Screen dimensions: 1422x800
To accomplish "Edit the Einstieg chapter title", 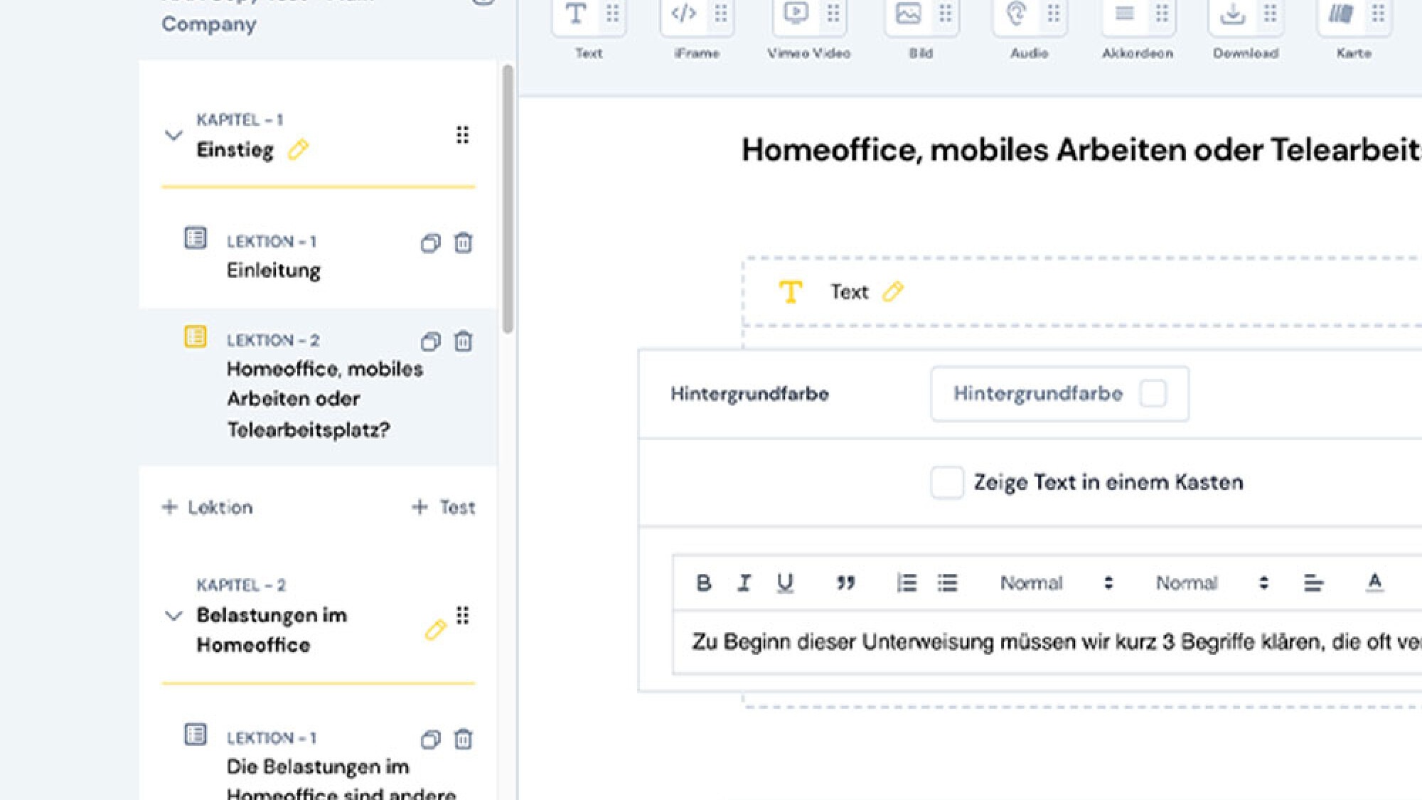I will point(298,150).
